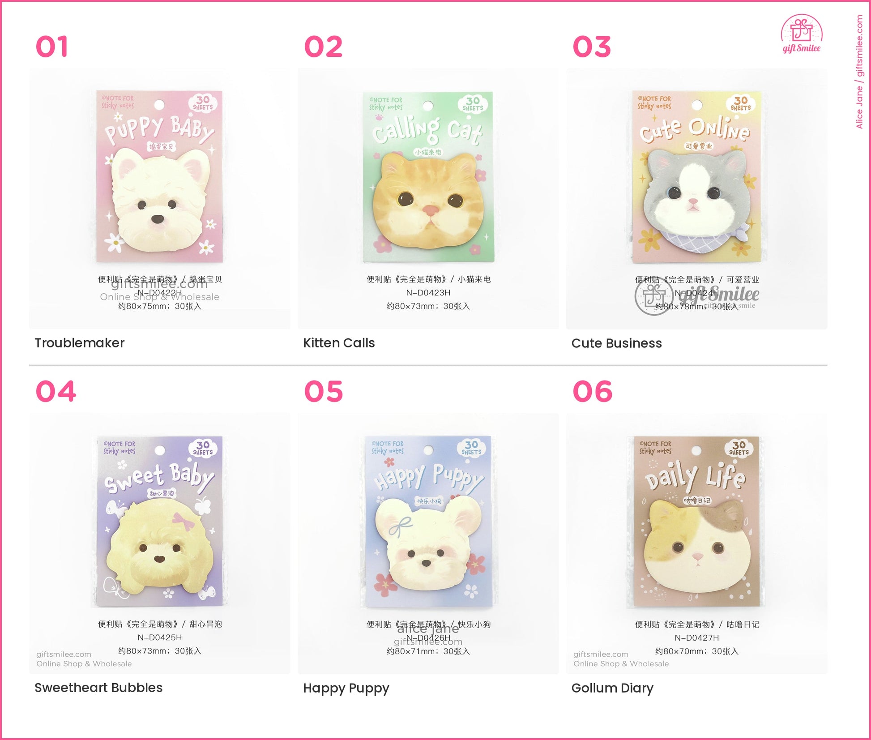Select the Happy Puppy product title
The image size is (871, 740).
pyautogui.click(x=346, y=688)
